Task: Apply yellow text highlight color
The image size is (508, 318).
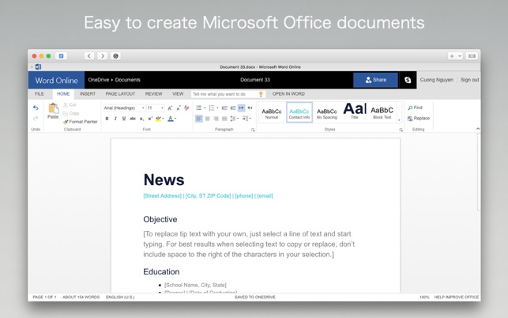Action: pyautogui.click(x=158, y=119)
